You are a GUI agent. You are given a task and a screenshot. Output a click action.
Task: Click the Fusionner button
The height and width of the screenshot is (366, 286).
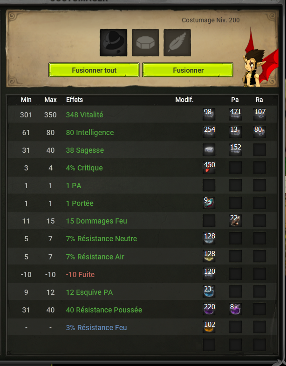click(x=188, y=70)
